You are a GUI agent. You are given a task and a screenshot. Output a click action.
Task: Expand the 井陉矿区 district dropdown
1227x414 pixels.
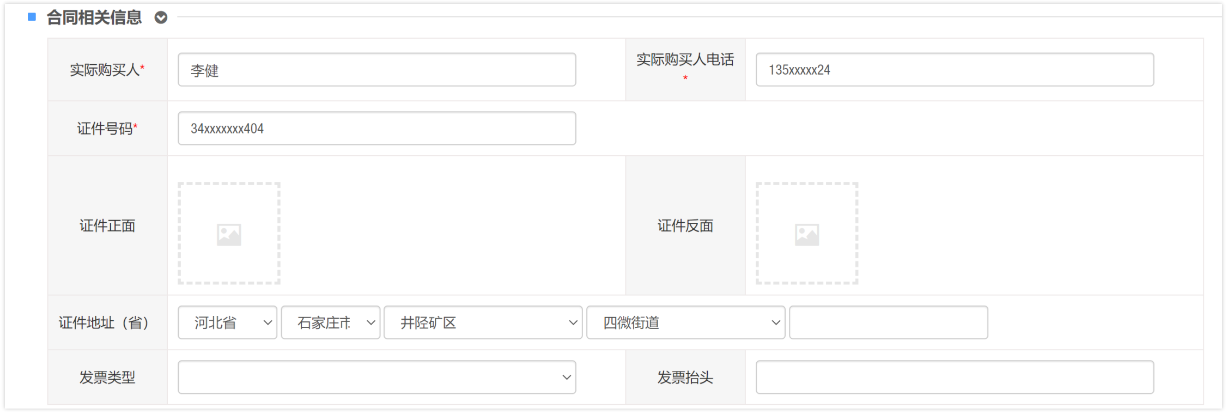[483, 322]
